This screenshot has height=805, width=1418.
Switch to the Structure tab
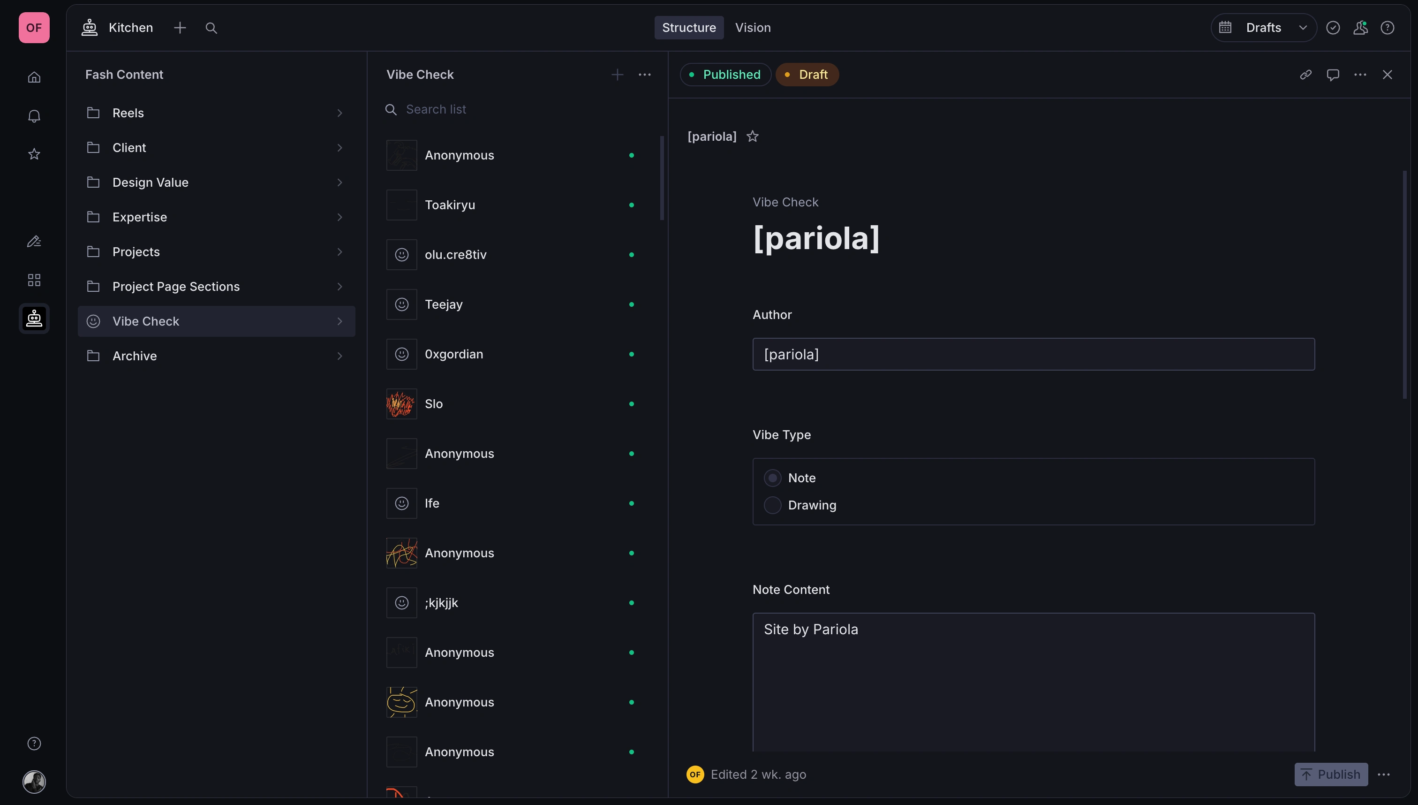tap(688, 27)
